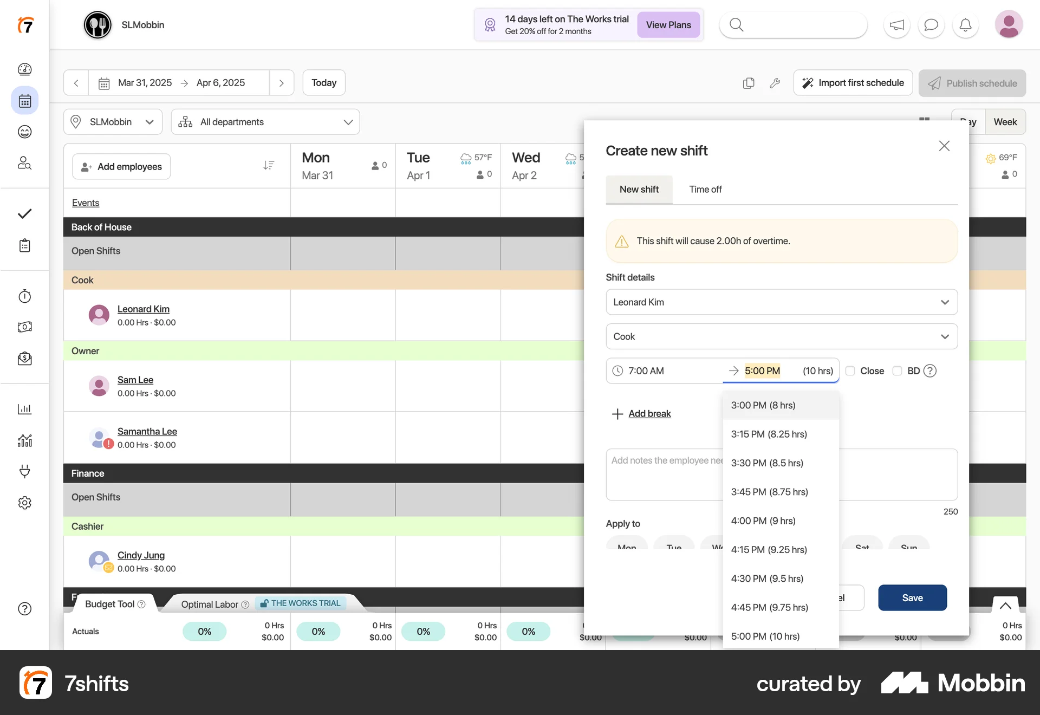This screenshot has width=1040, height=715.
Task: Open the Integrations plug icon
Action: click(x=24, y=471)
